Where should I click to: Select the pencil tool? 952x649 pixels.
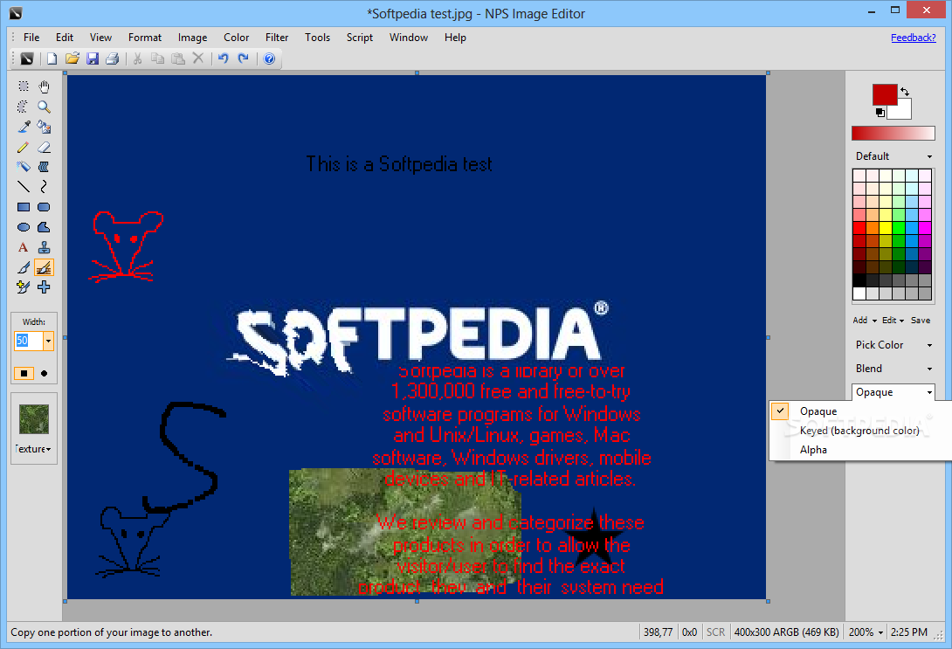pyautogui.click(x=23, y=147)
